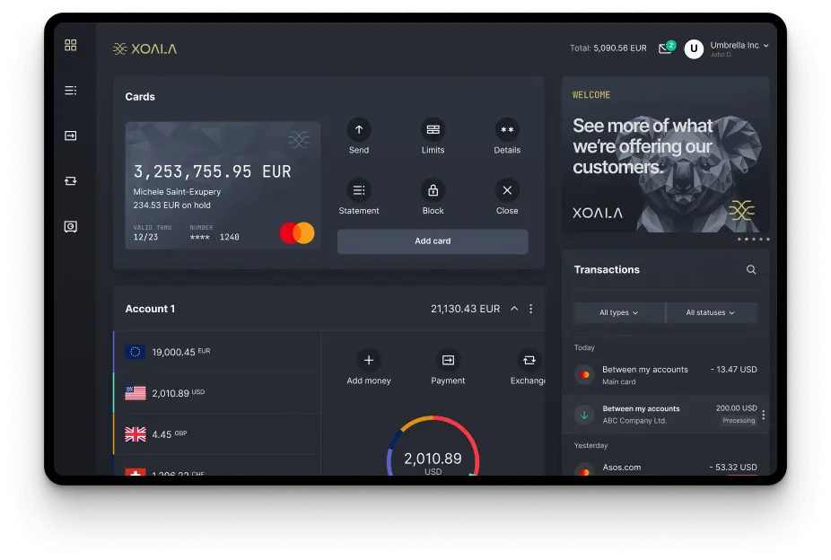Viewport: 831px width, 560px height.
Task: Click the EU flag in balances
Action: (x=136, y=352)
